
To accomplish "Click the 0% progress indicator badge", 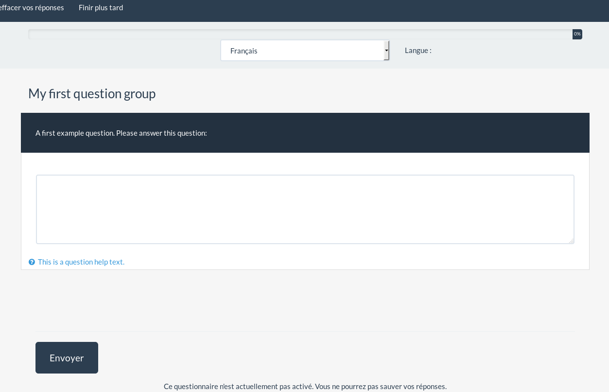I will pos(577,34).
